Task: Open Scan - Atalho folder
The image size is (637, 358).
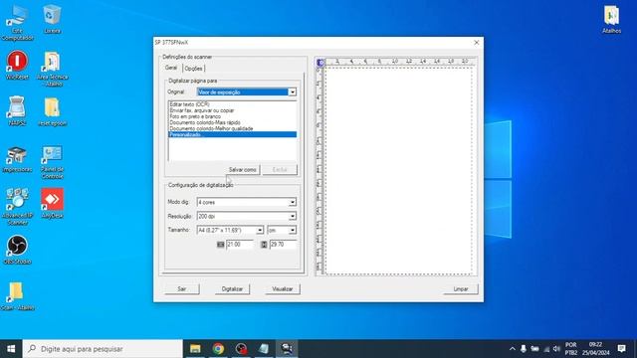Action: point(17,296)
